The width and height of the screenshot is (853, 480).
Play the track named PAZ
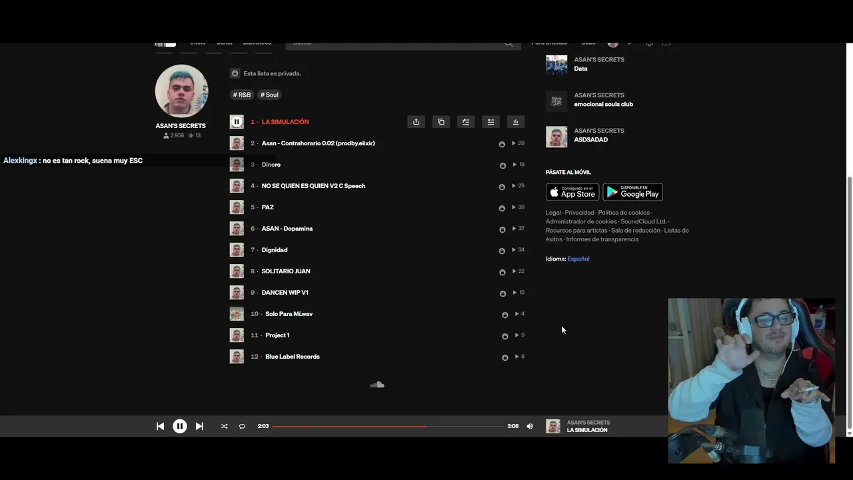tap(268, 207)
